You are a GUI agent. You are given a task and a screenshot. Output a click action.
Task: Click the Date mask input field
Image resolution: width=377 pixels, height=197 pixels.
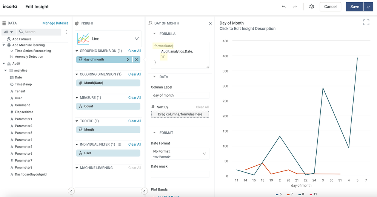180,174
